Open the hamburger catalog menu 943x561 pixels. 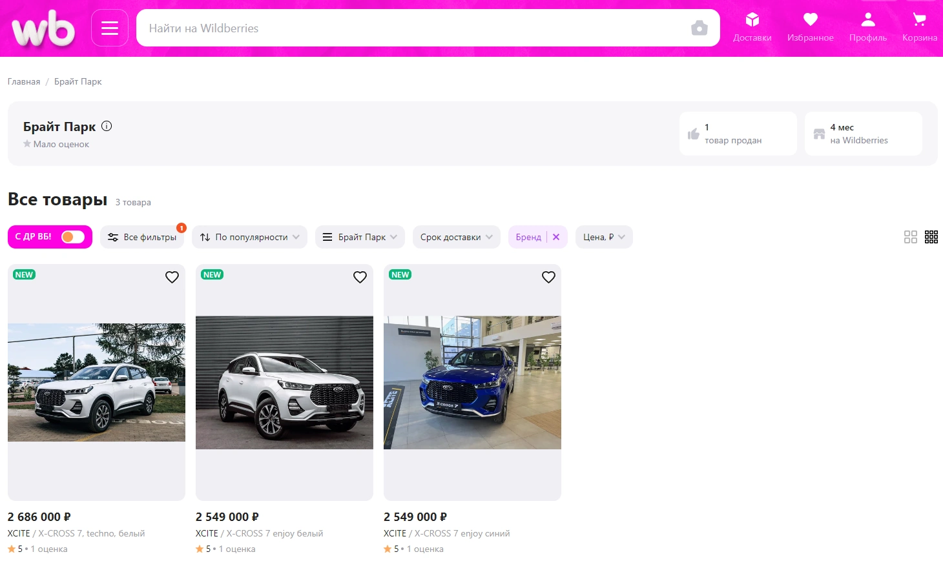(110, 28)
